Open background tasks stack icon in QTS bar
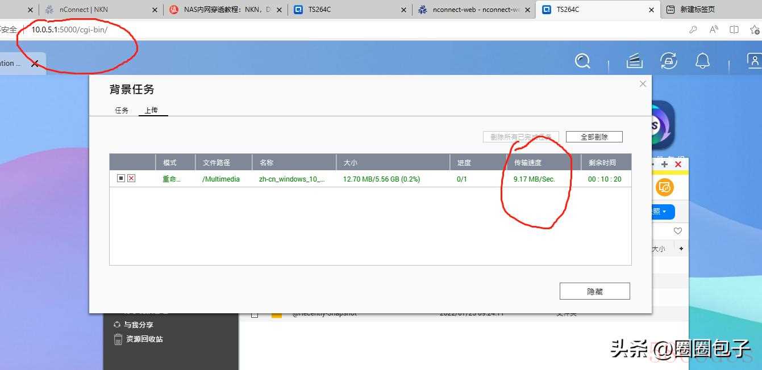Image resolution: width=762 pixels, height=370 pixels. coord(634,61)
